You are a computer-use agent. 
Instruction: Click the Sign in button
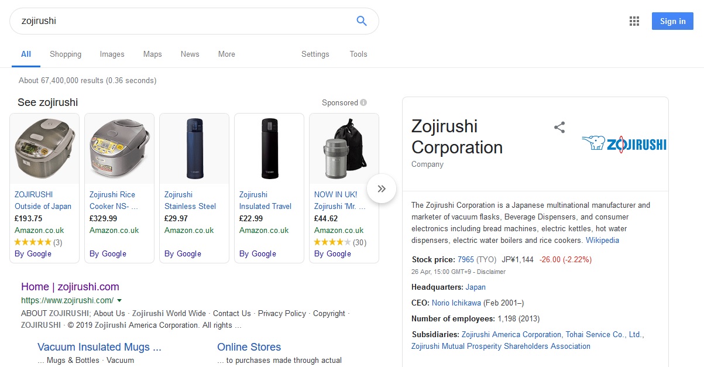(672, 21)
